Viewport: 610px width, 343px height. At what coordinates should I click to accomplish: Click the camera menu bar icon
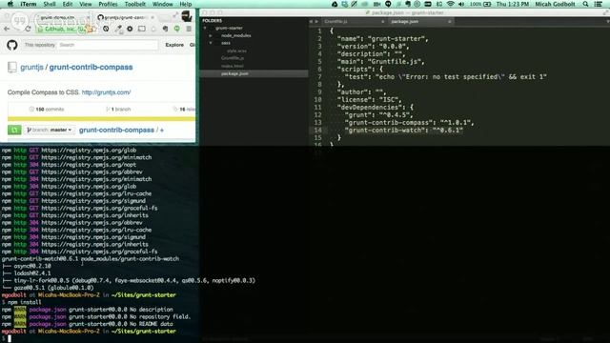(376, 4)
